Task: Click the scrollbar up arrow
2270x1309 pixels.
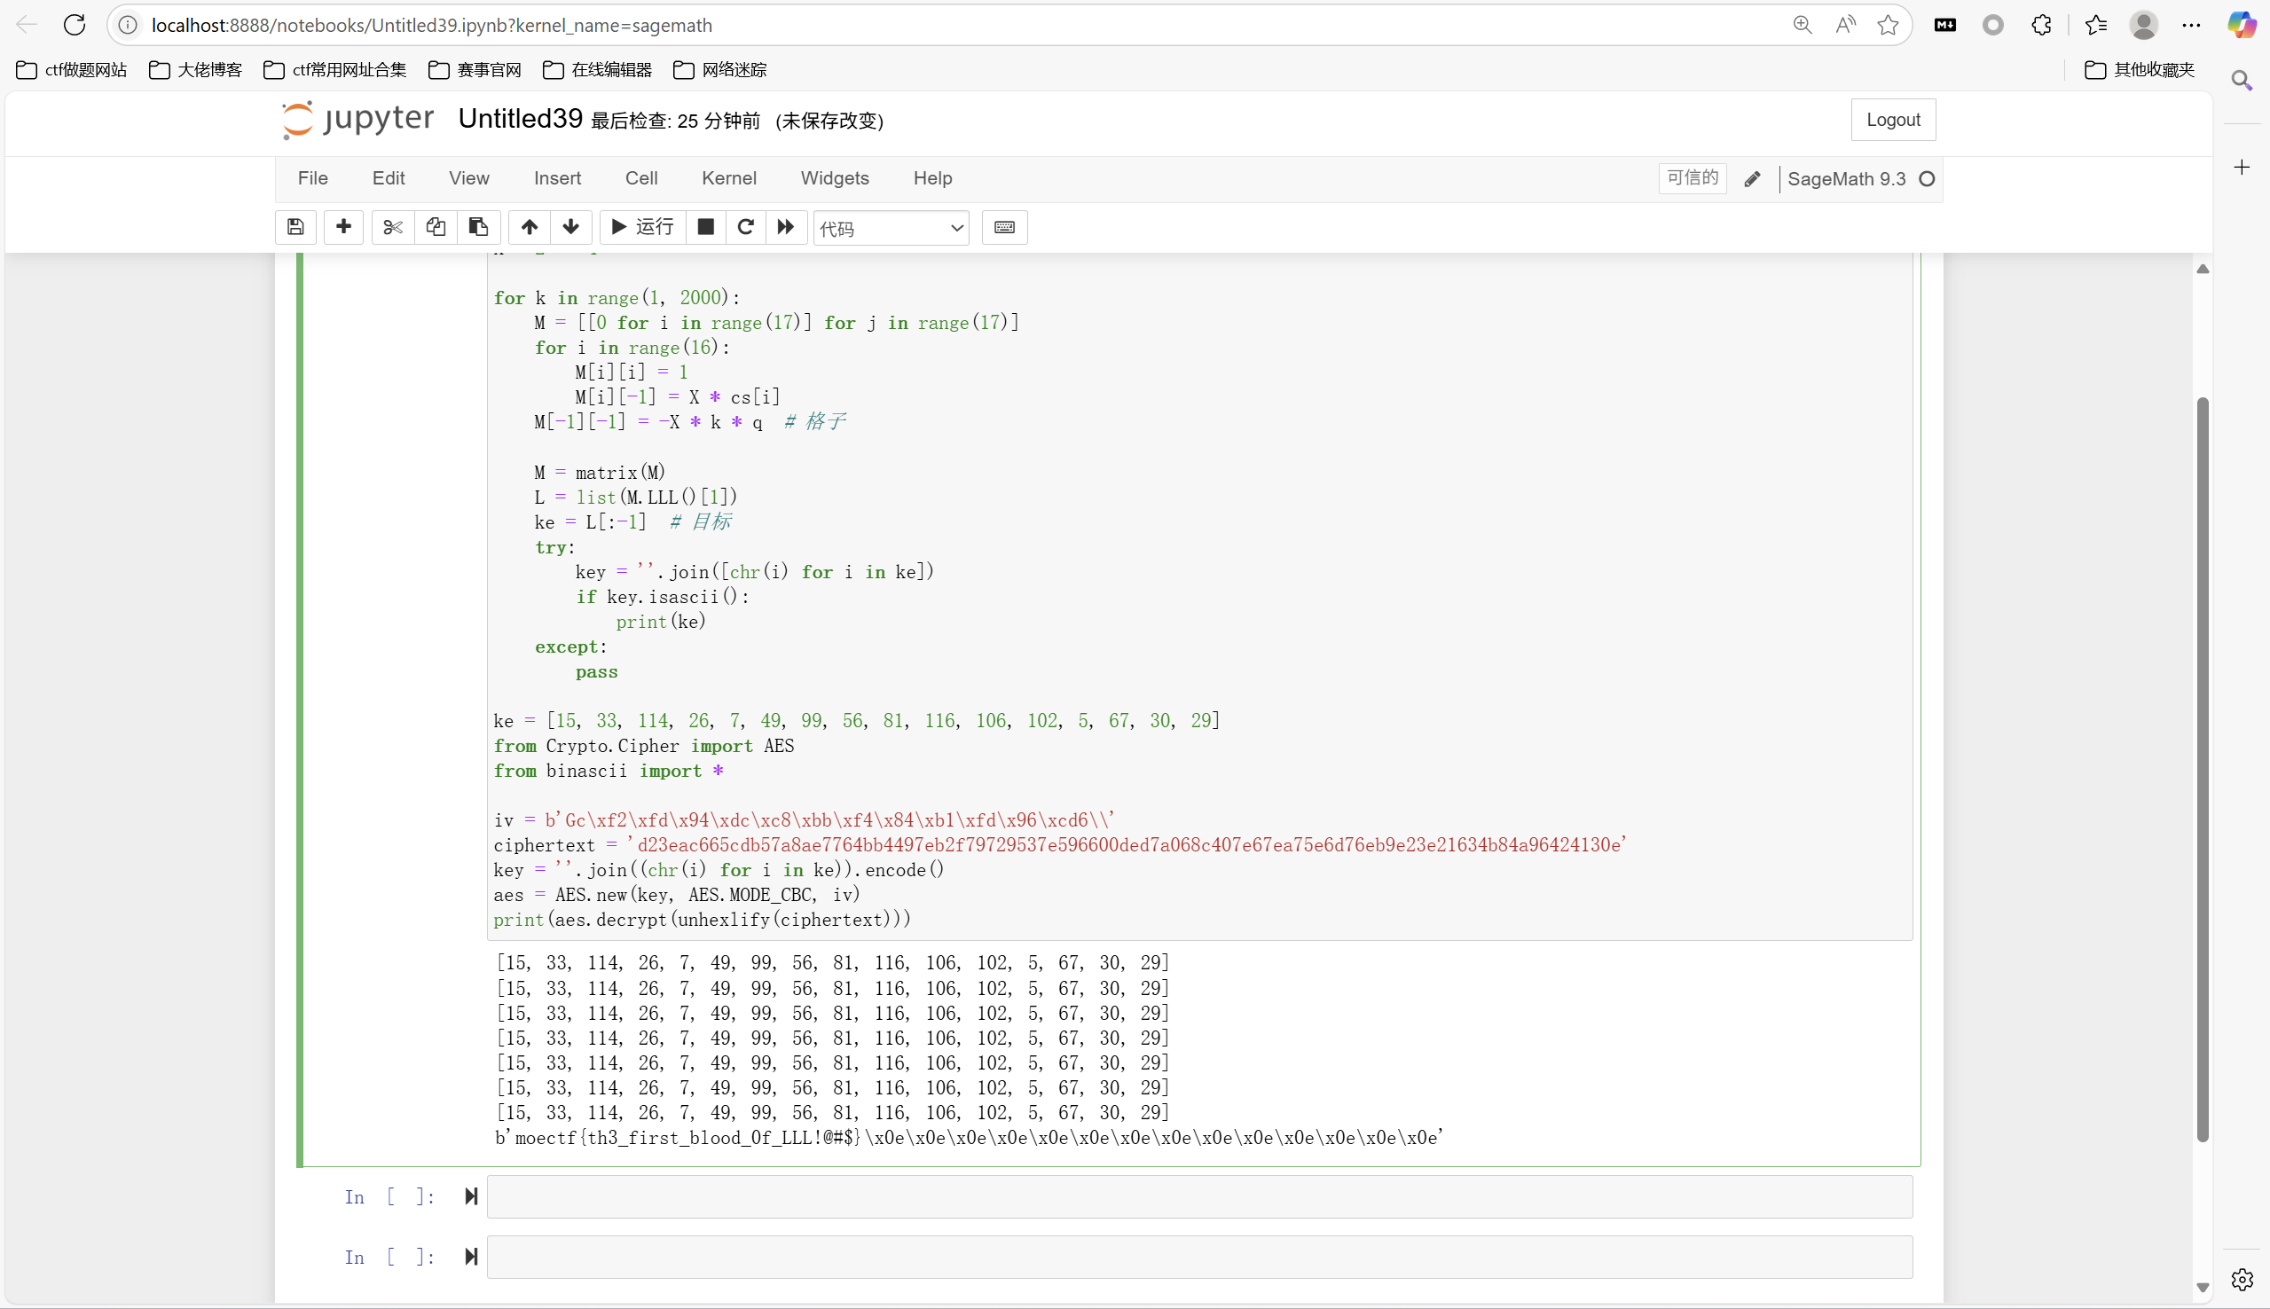Action: pyautogui.click(x=2203, y=269)
